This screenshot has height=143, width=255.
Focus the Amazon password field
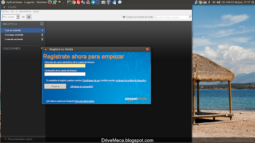coord(65,74)
